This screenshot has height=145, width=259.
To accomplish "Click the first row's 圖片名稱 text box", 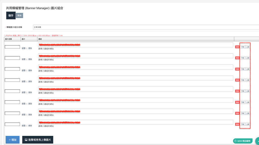I will pos(12,47).
